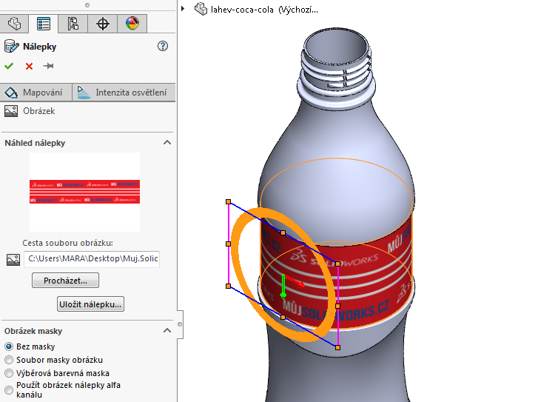
Task: Open the ConfigurationManager tab
Action: point(73,24)
